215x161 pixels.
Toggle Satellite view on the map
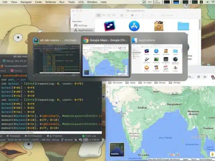[x=117, y=149]
